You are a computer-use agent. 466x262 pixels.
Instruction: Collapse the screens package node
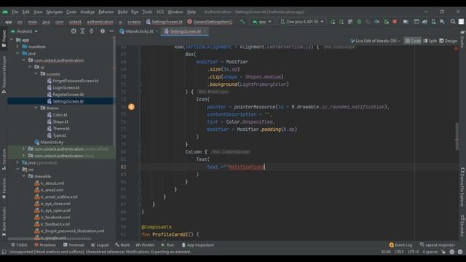tap(36, 74)
